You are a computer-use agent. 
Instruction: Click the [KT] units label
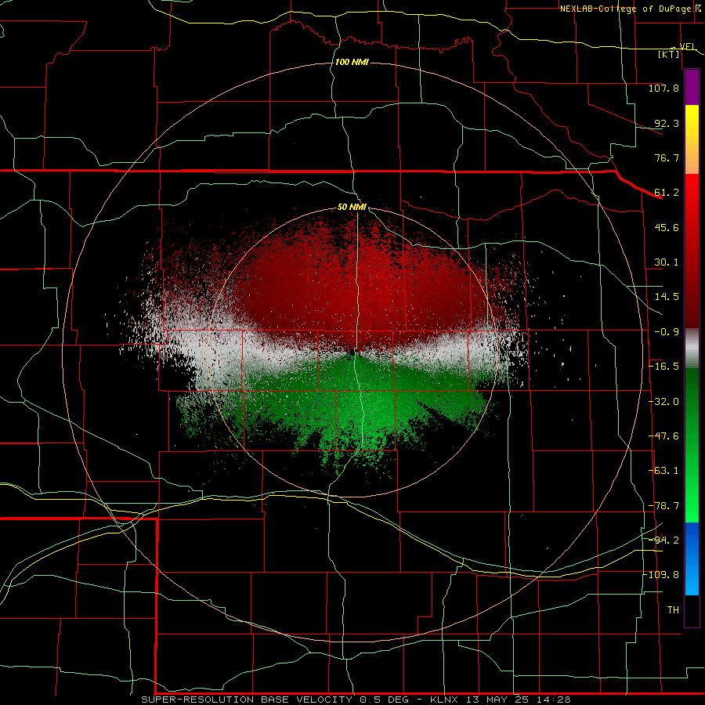[669, 54]
